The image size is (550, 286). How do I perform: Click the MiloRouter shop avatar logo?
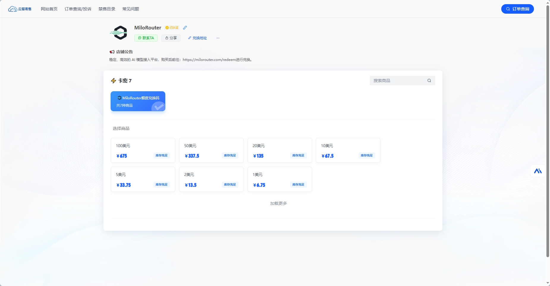[119, 33]
